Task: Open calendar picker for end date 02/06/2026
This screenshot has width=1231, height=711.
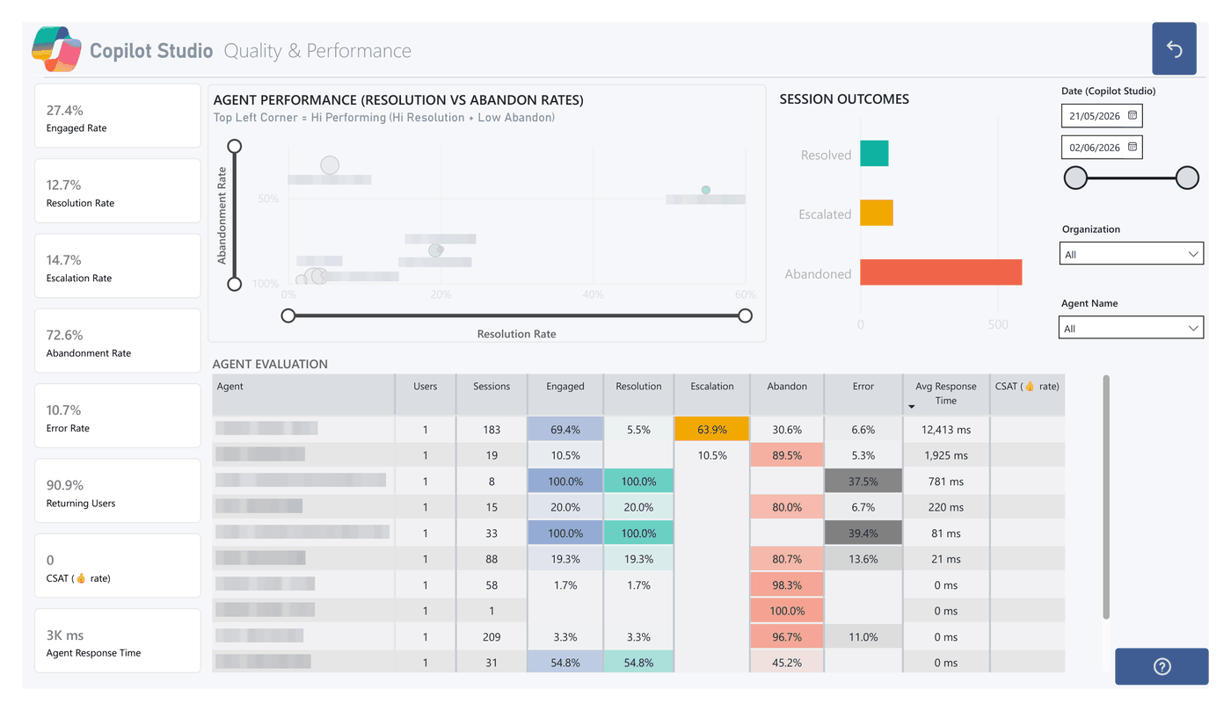Action: [x=1133, y=147]
